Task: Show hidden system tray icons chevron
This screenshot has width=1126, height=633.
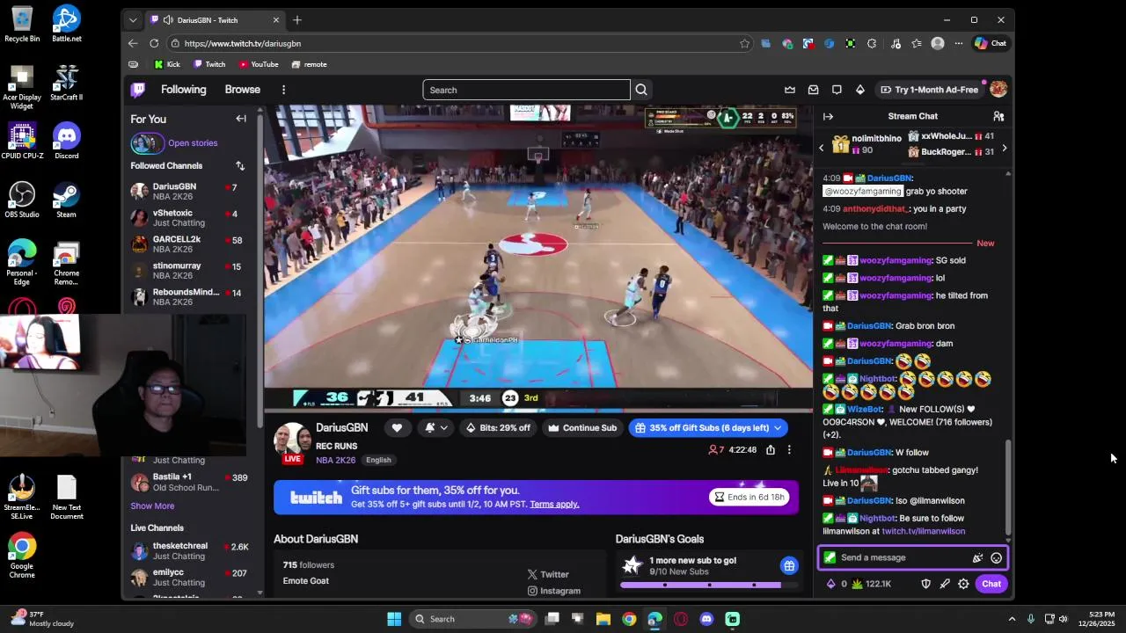Action: [1012, 619]
